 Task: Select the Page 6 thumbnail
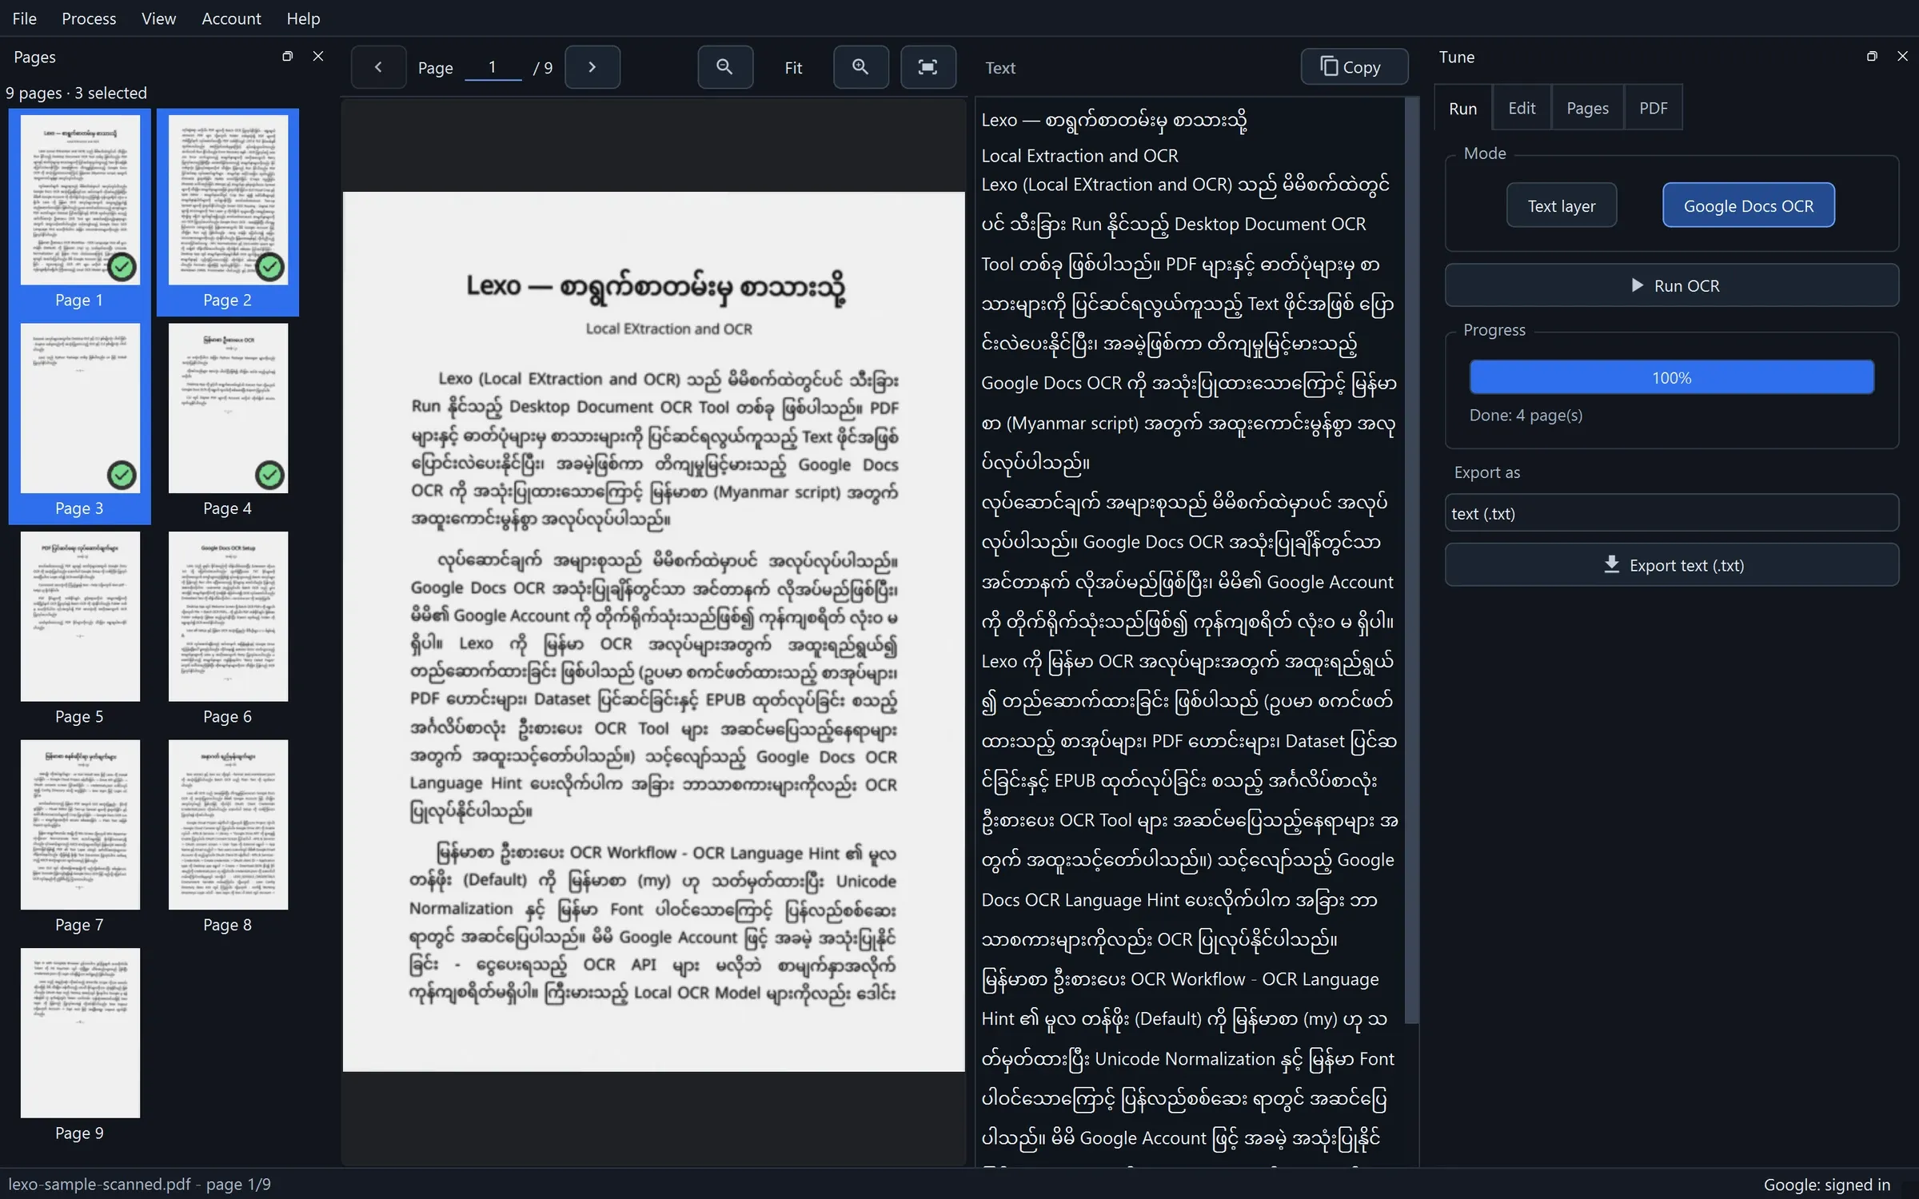point(228,629)
